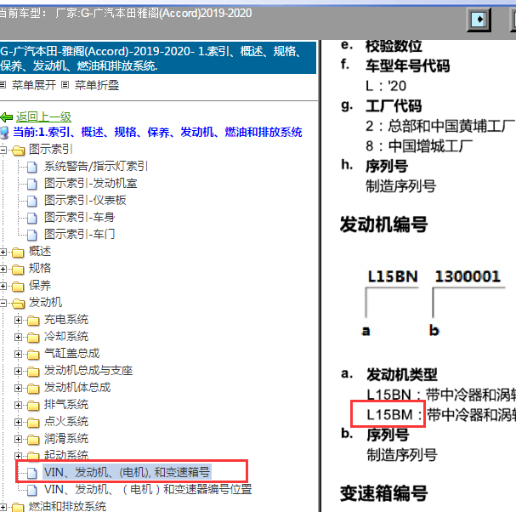Viewport: 516px width, 512px height.
Task: Click 发动机总成与支座 folder icon
Action: [x=33, y=372]
